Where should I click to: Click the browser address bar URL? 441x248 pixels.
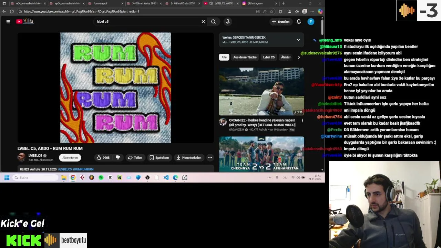click(x=81, y=11)
